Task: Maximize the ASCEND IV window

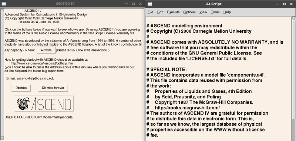Action: [x=134, y=4]
